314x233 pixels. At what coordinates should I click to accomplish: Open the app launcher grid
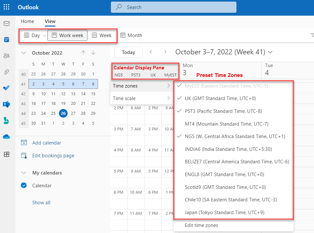pyautogui.click(x=6, y=7)
